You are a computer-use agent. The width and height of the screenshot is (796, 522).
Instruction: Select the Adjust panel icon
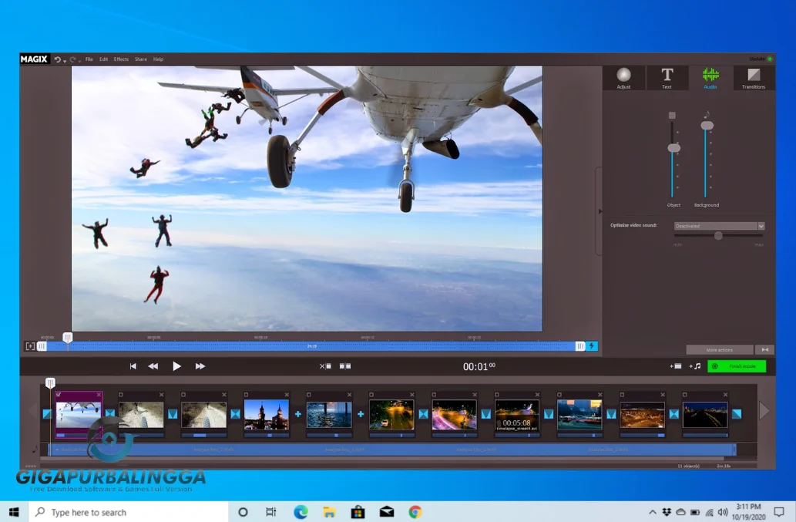(623, 77)
